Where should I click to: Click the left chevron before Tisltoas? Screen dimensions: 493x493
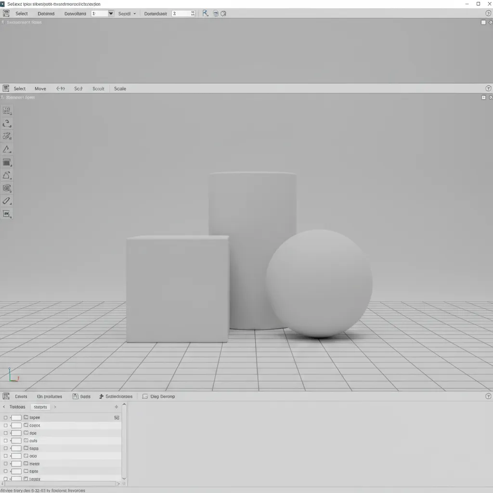[4, 407]
